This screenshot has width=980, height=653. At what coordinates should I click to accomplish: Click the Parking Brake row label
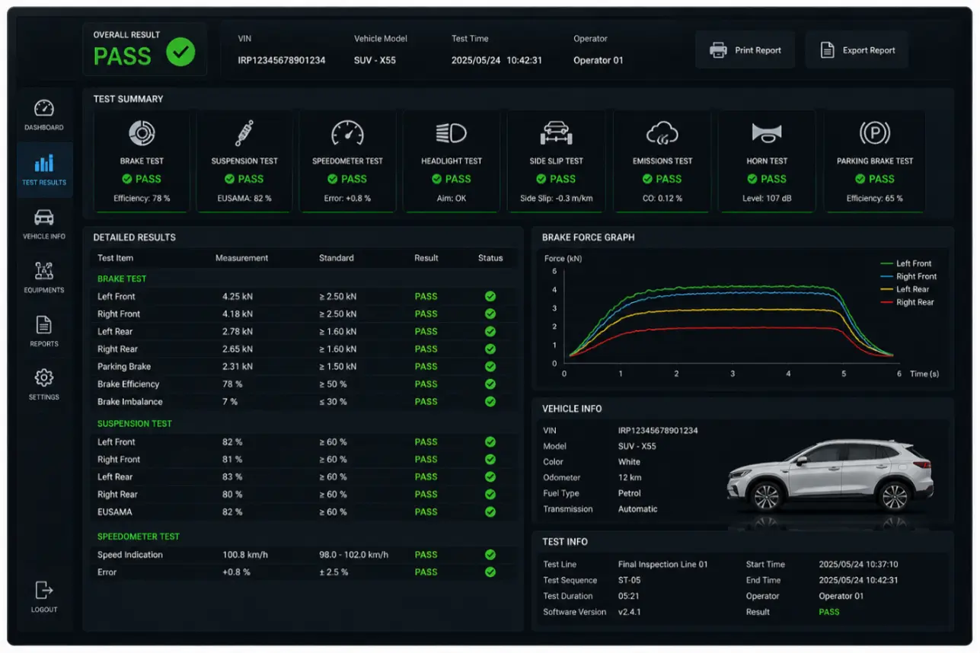click(x=124, y=367)
